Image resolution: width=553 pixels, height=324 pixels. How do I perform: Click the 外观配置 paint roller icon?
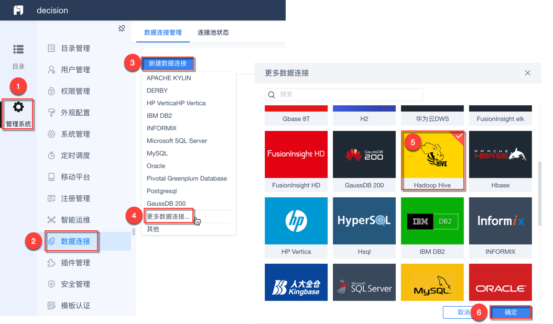[51, 113]
